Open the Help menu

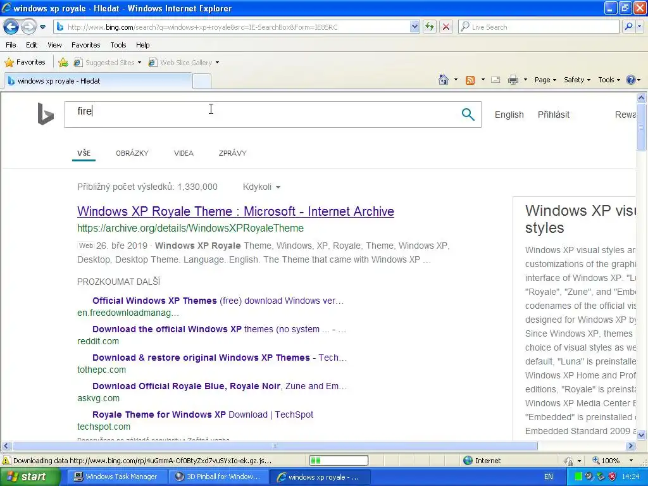(x=143, y=45)
